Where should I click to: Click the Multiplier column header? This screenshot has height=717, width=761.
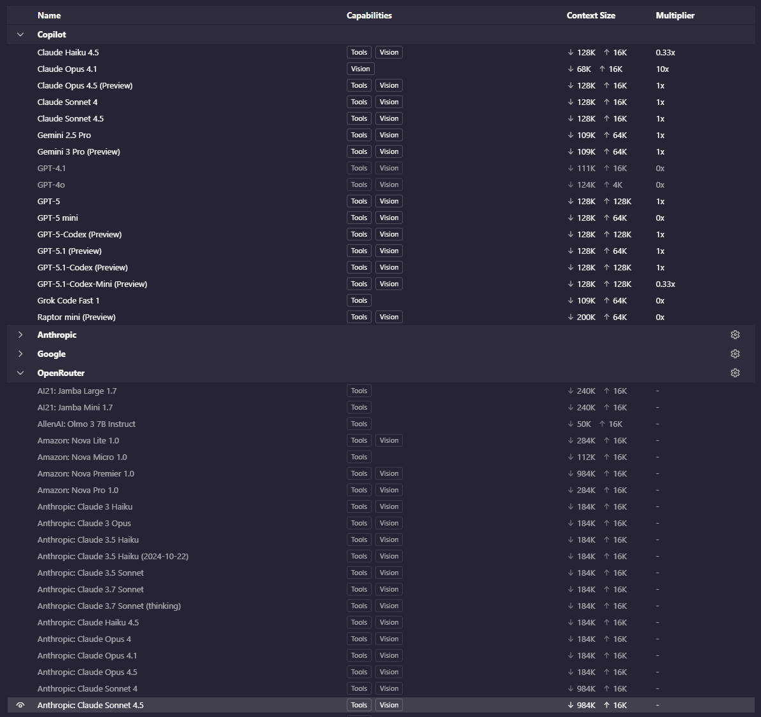[x=674, y=15]
